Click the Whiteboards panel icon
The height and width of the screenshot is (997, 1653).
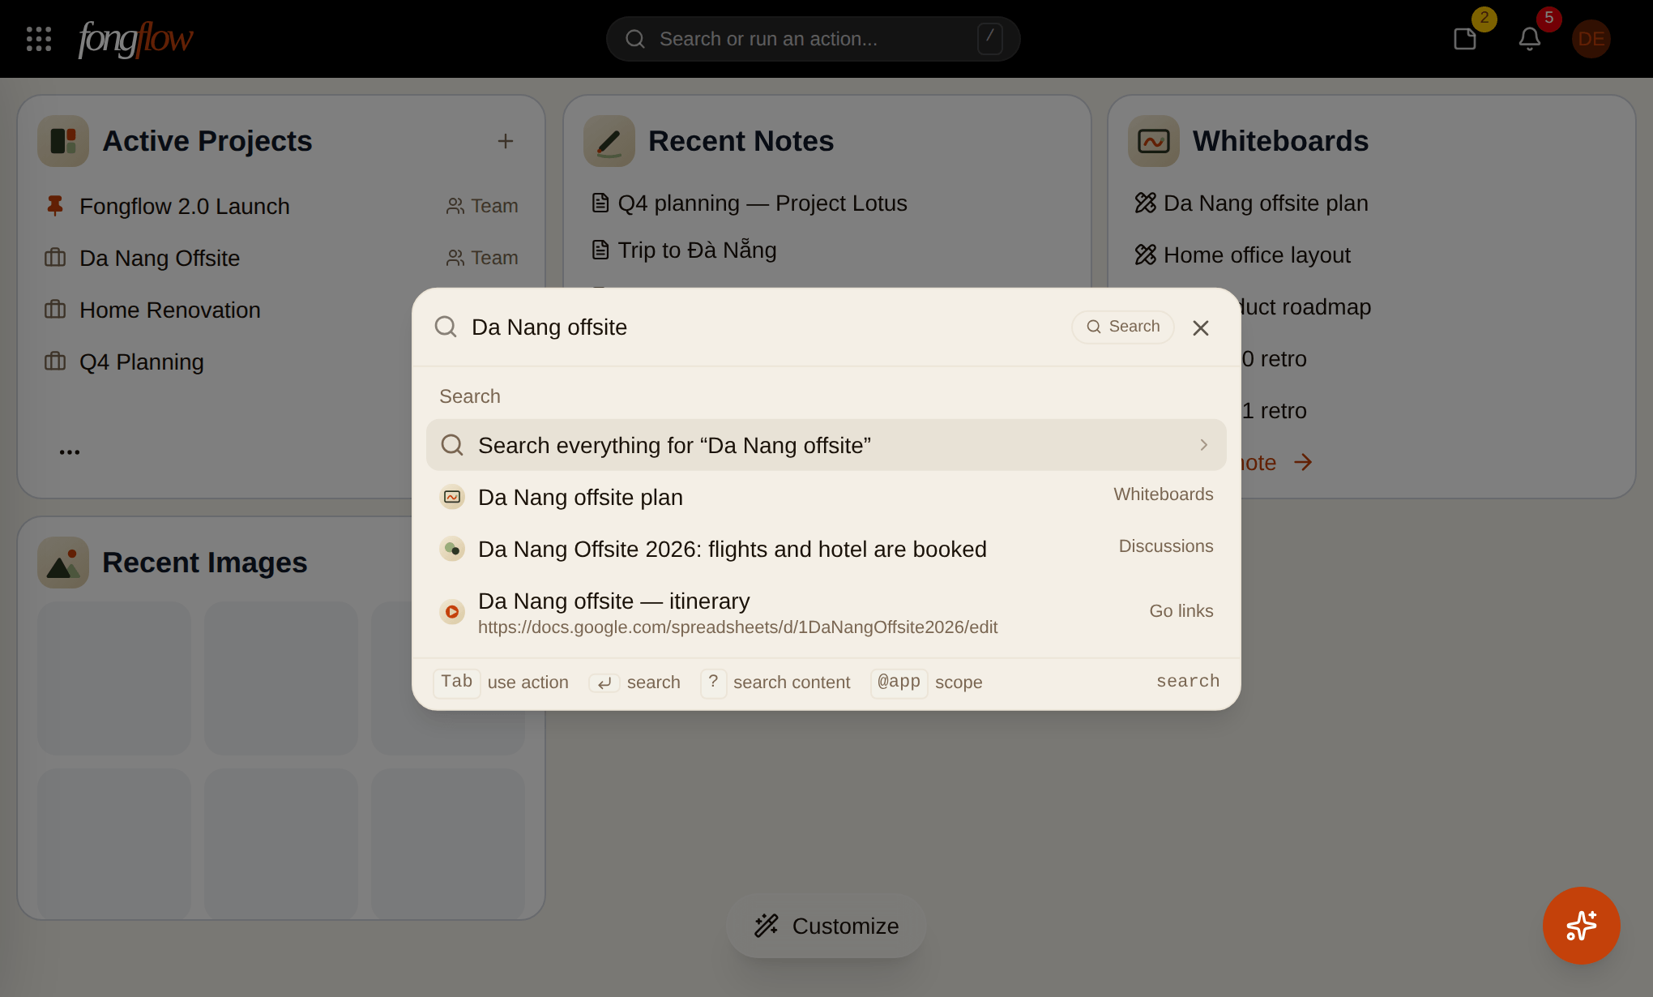[1154, 141]
